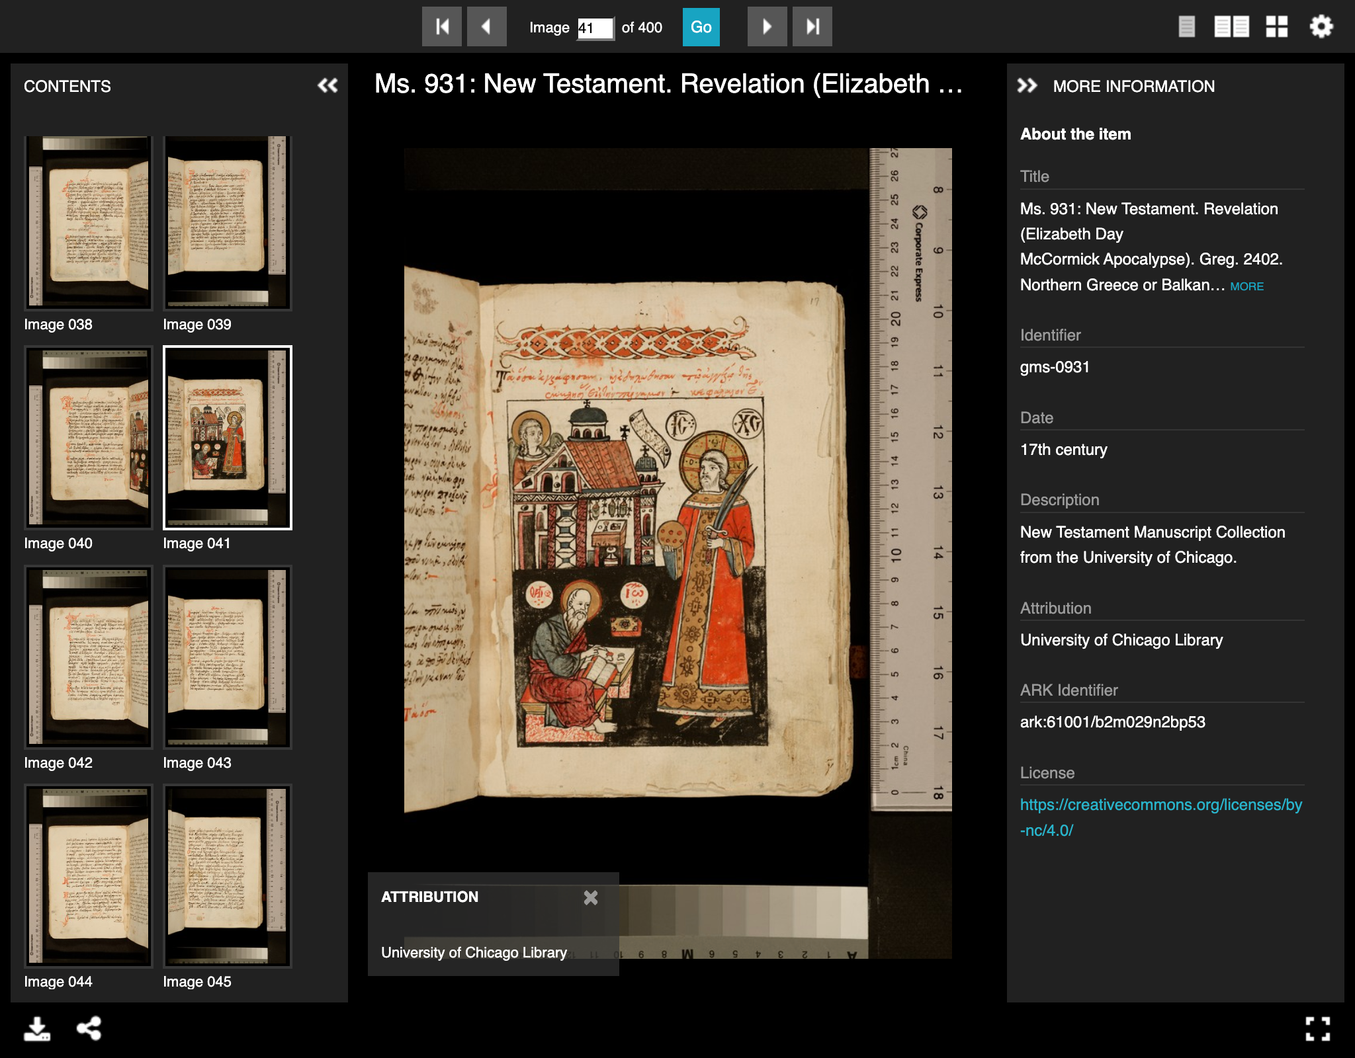Click MORE to expand the title

point(1246,286)
